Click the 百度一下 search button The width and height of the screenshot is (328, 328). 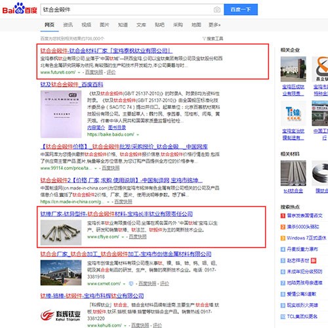click(x=241, y=10)
